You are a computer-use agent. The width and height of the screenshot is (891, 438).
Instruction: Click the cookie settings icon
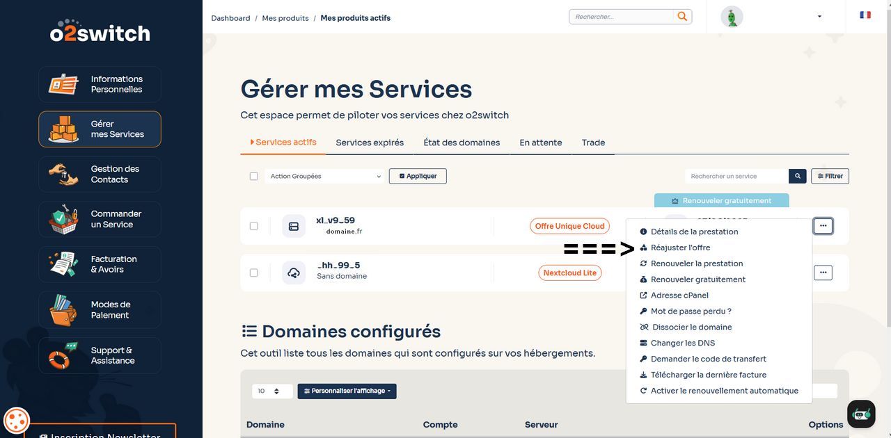(x=16, y=420)
